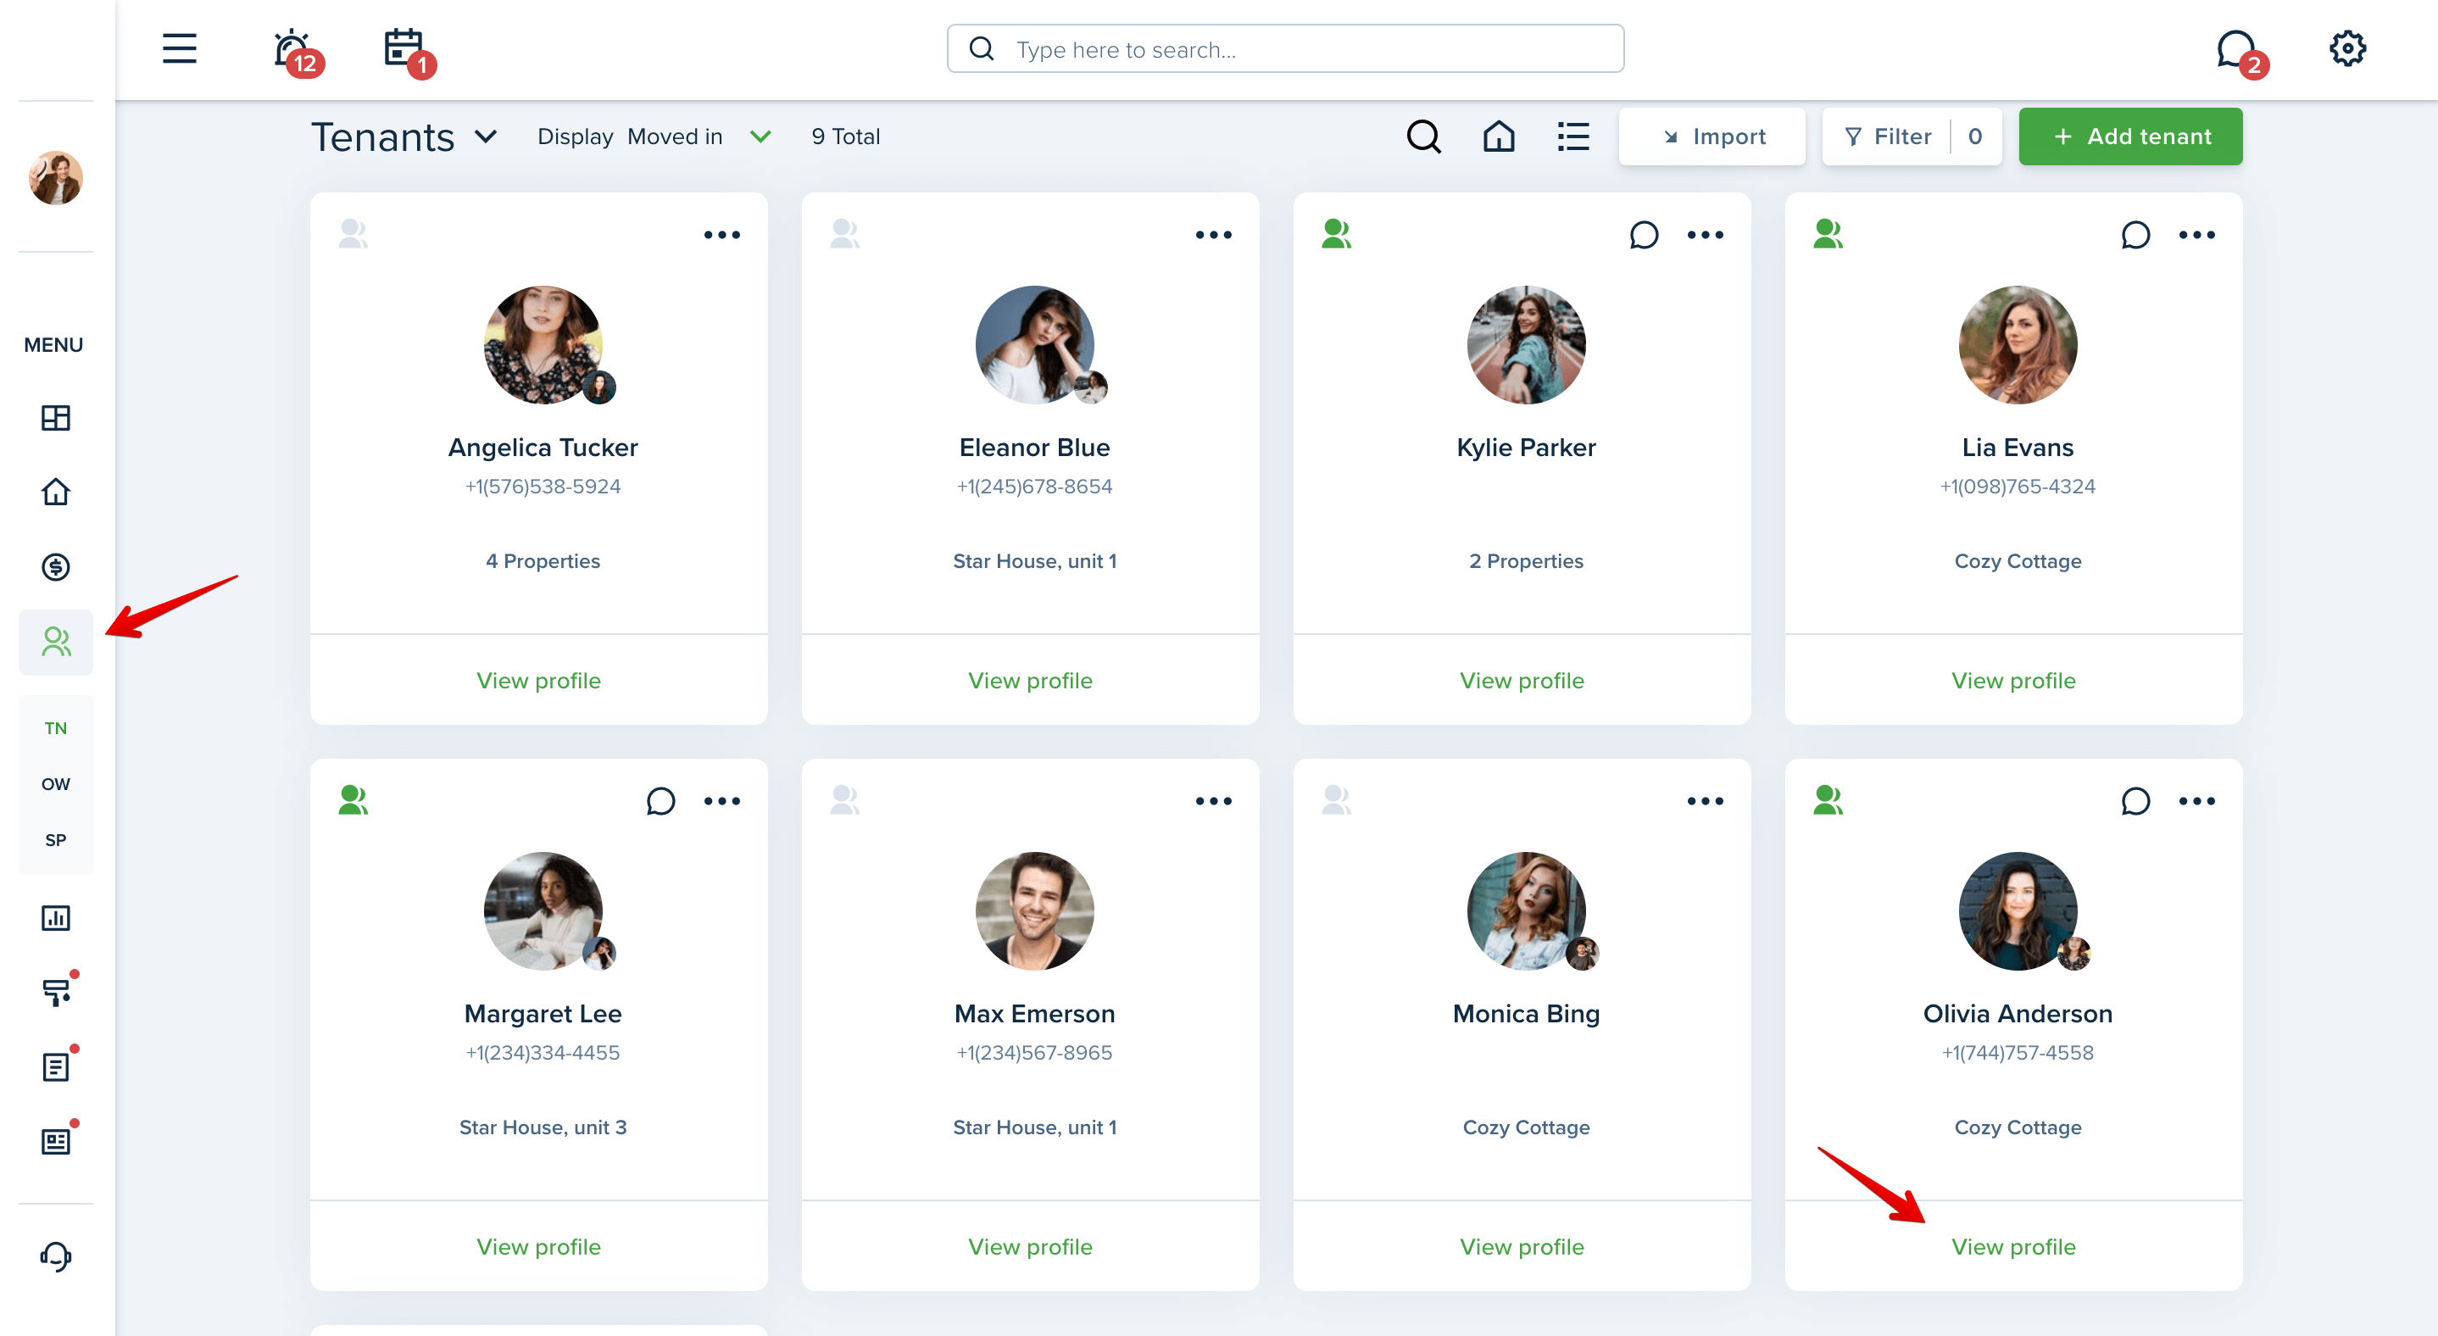Switch to list view icon
Viewport: 2438px width, 1336px height.
pos(1573,136)
